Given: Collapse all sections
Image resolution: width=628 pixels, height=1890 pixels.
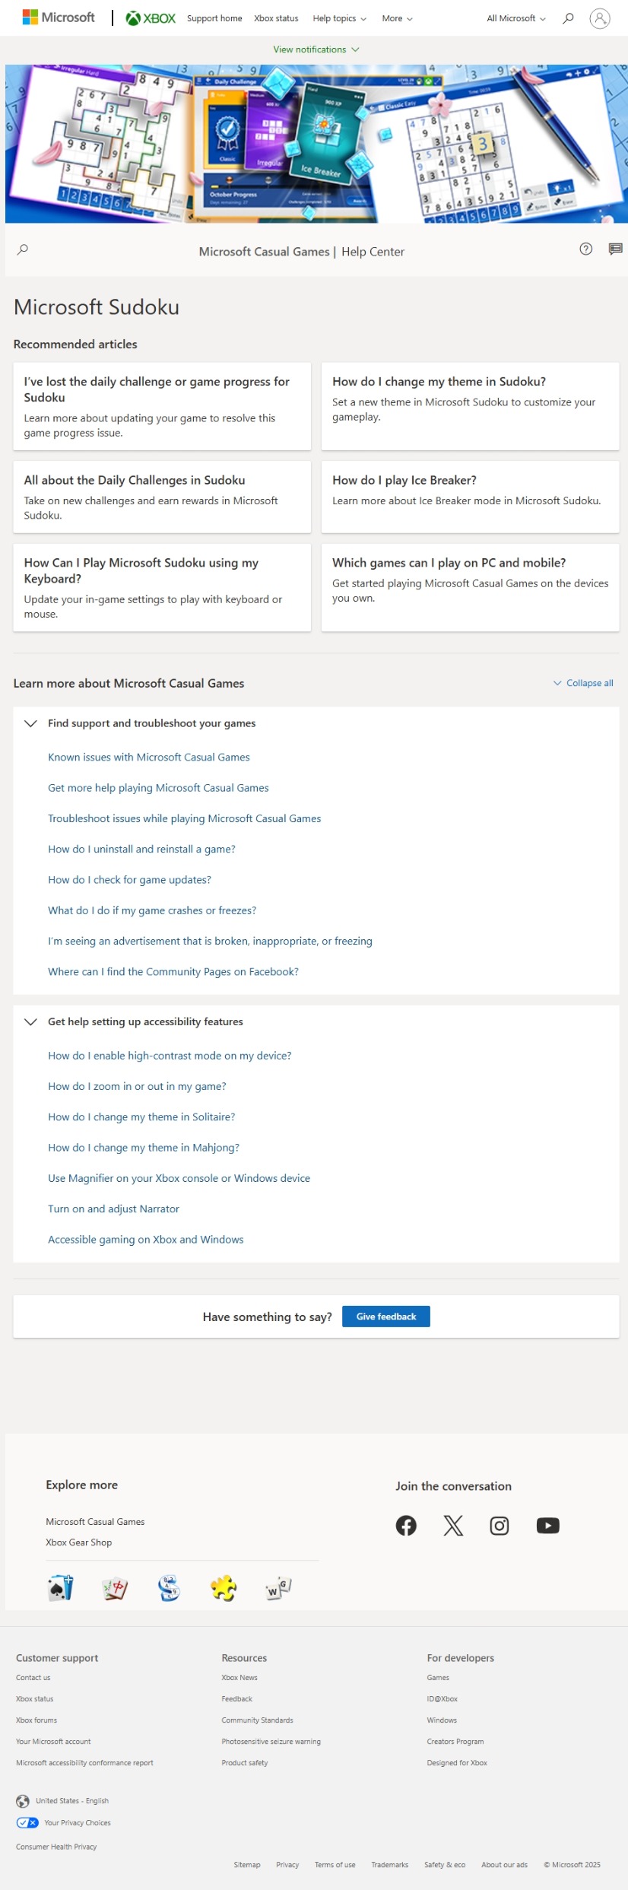Looking at the screenshot, I should point(583,683).
